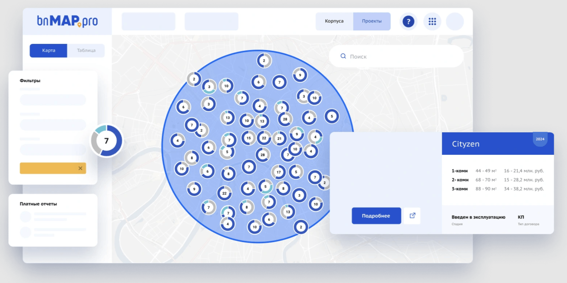
Task: Click the yellow active filter tag
Action: (x=53, y=168)
